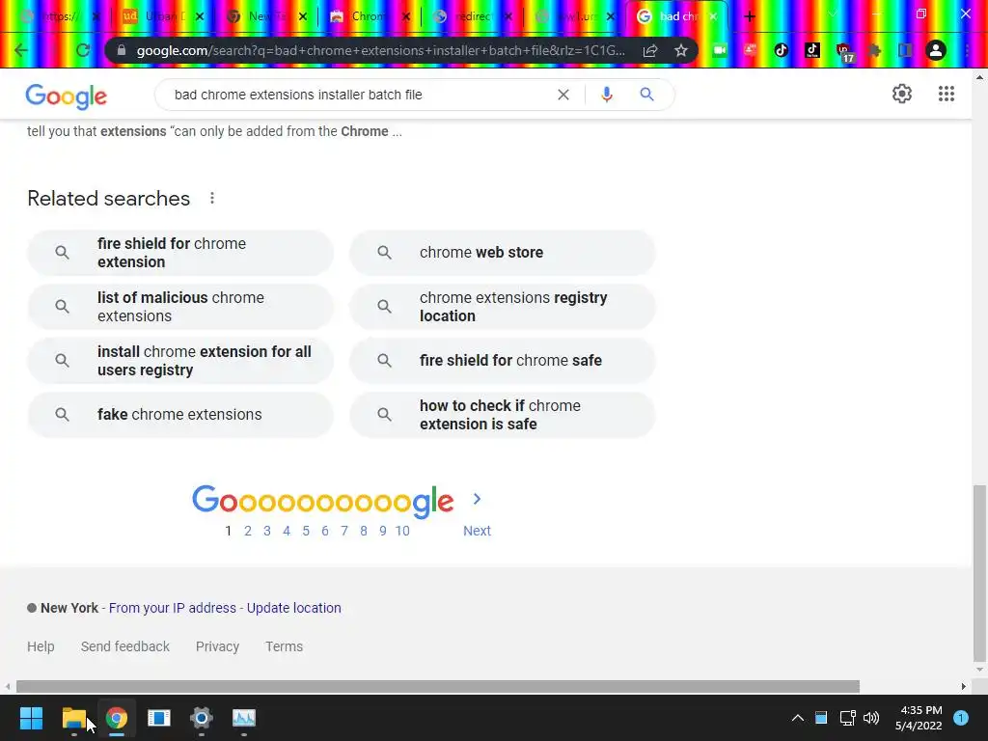The height and width of the screenshot is (741, 988).
Task: Clear the search query with the X
Action: [x=563, y=95]
